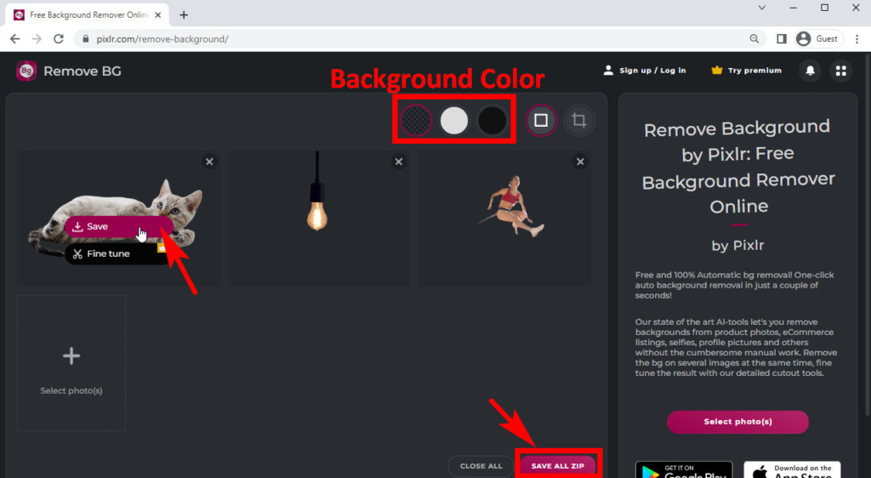
Task: Open the Guest profile menu
Action: point(817,39)
